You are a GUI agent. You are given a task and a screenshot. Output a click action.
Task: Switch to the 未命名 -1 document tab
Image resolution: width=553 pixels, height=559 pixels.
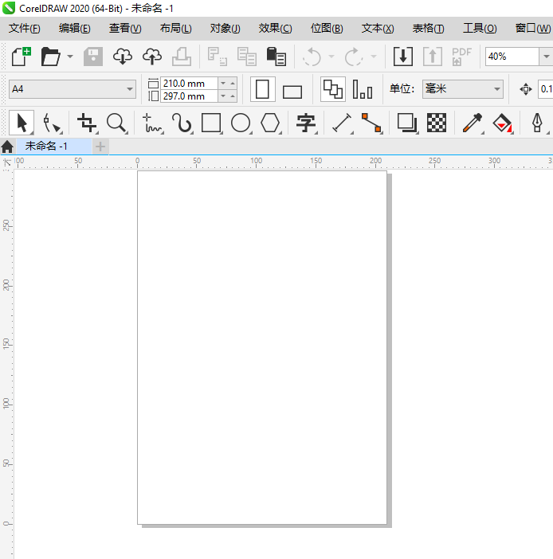(46, 147)
